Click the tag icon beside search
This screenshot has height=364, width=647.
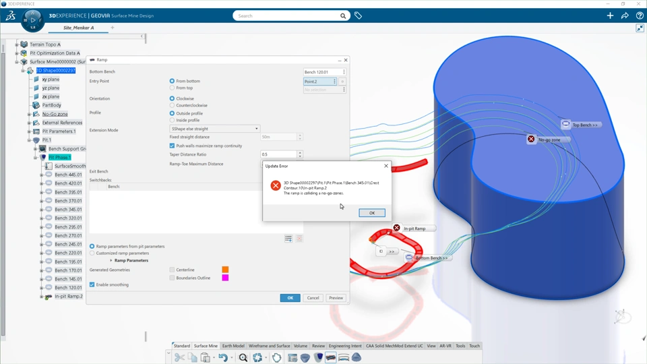358,16
